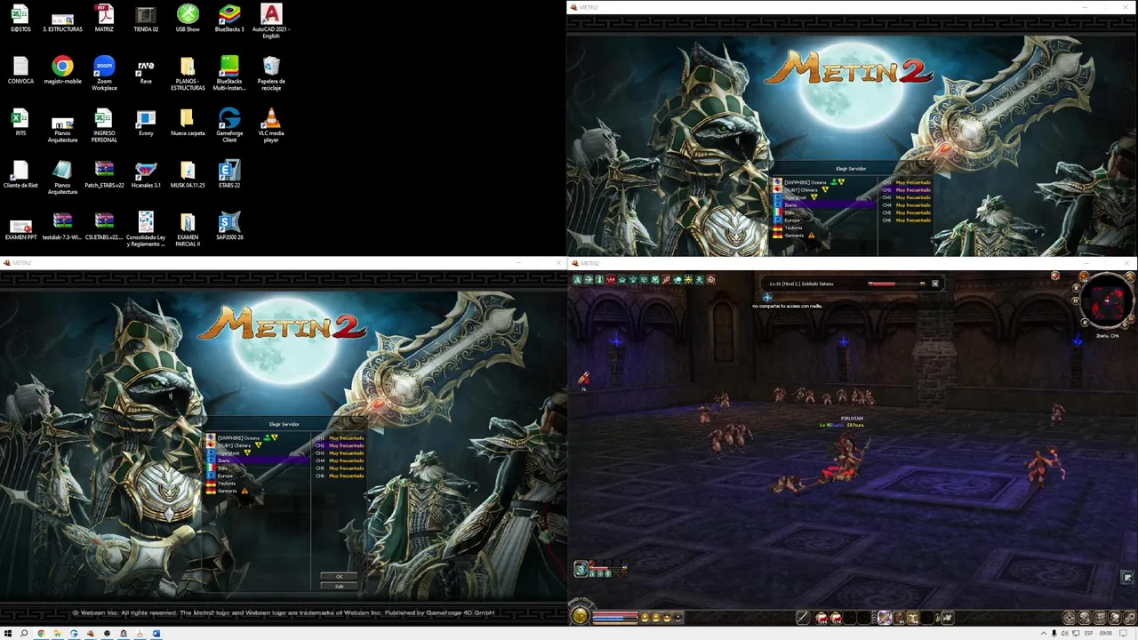Open the Nueva carpeta folder
Image resolution: width=1138 pixels, height=640 pixels.
click(x=188, y=124)
